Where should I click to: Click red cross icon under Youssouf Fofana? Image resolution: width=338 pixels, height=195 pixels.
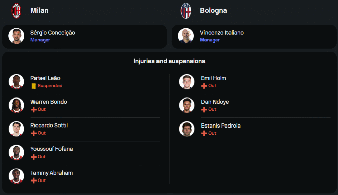click(x=33, y=157)
